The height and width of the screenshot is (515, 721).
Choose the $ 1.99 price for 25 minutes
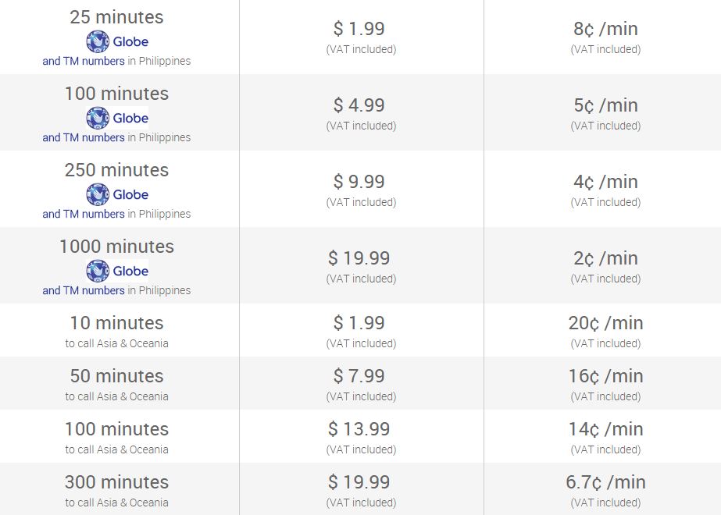[359, 29]
